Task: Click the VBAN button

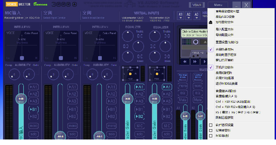Action: click(x=197, y=5)
